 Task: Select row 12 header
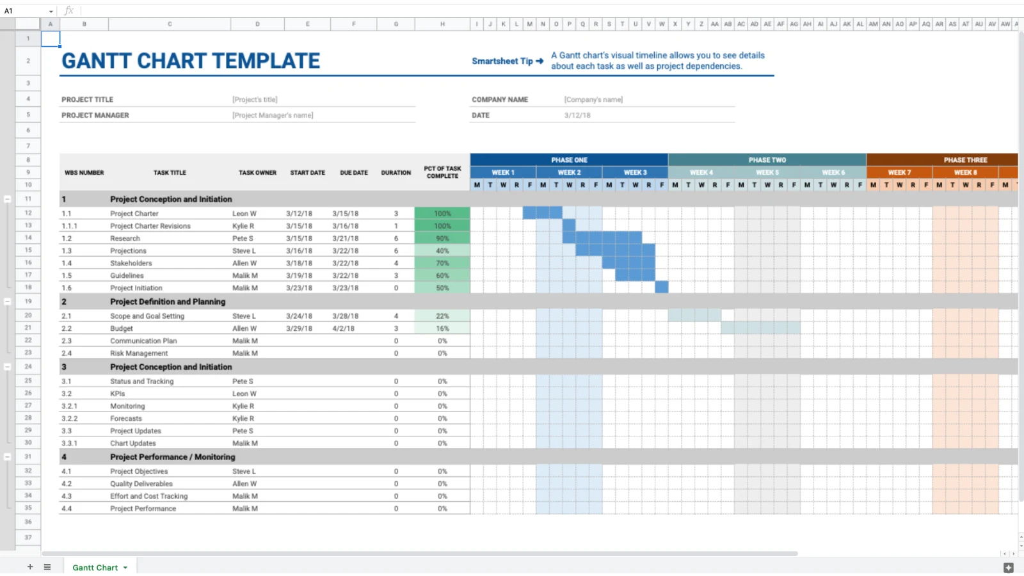pos(28,213)
